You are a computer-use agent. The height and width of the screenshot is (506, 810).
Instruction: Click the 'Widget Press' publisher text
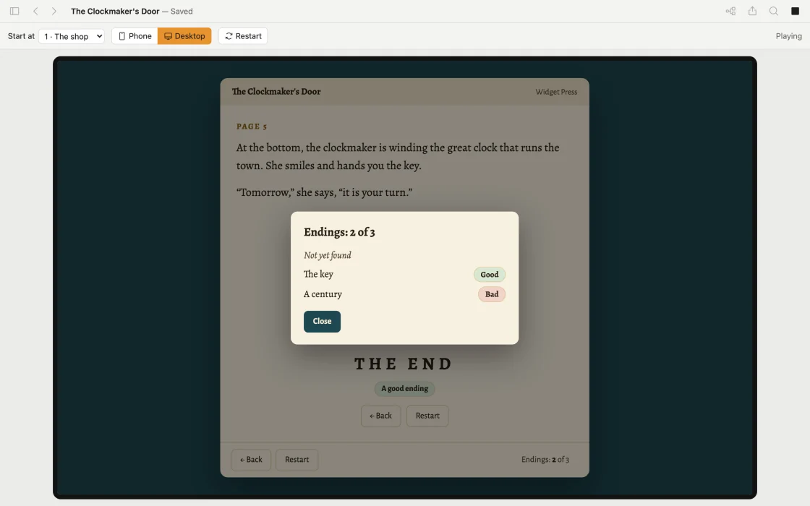coord(556,92)
